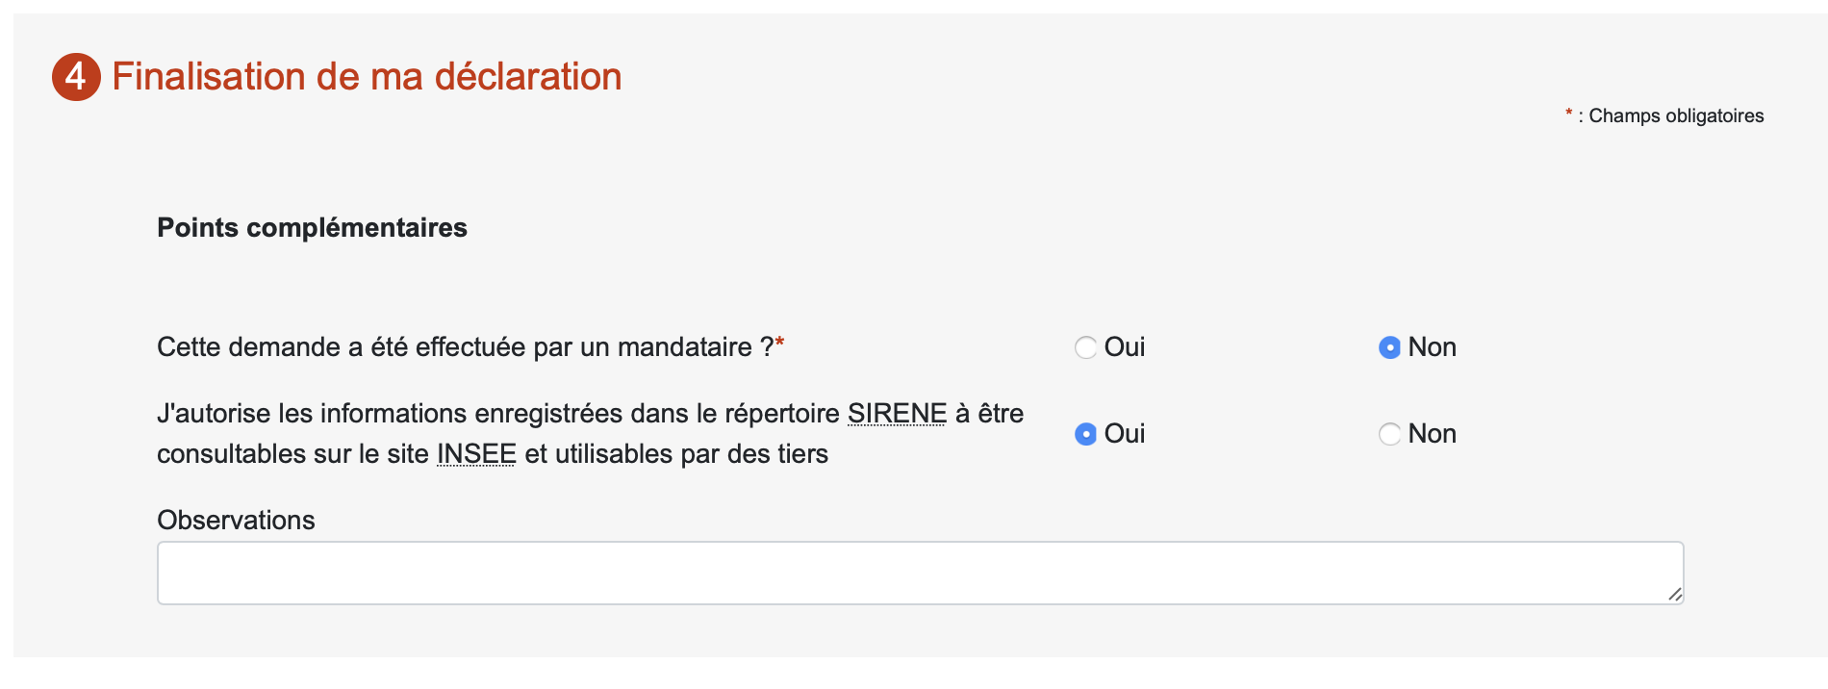Focus the Observations text area
Image resolution: width=1828 pixels, height=689 pixels.
point(920,574)
